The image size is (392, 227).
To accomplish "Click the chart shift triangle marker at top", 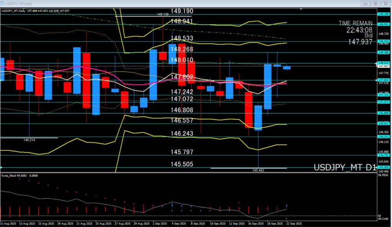I will point(302,9).
